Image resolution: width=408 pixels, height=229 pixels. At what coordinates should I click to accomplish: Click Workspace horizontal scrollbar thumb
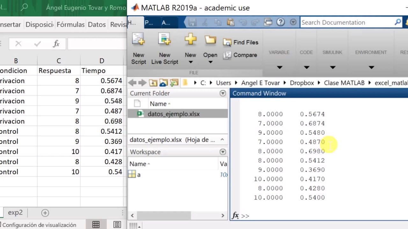click(x=164, y=216)
